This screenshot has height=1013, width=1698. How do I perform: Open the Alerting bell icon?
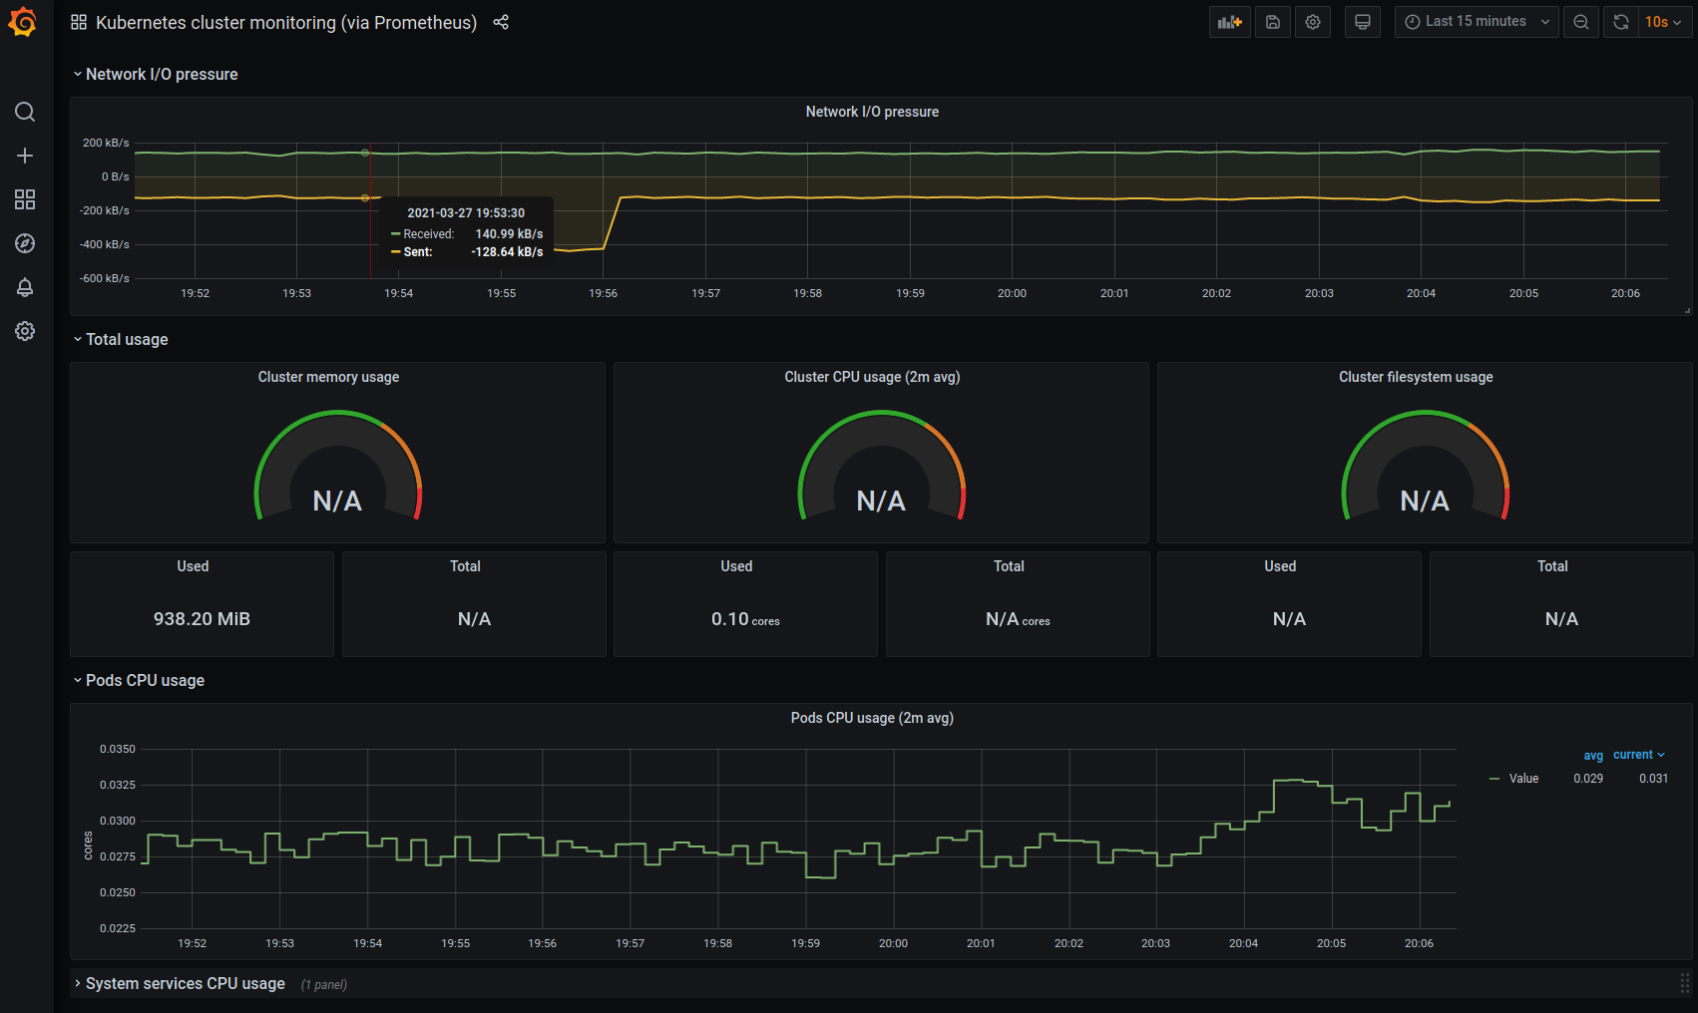(x=25, y=287)
